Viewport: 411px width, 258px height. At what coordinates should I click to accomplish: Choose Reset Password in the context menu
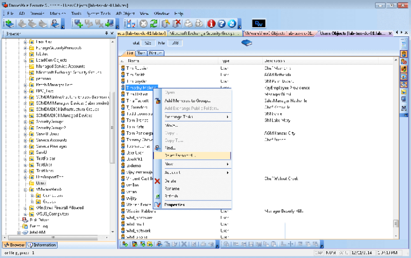tap(192, 155)
